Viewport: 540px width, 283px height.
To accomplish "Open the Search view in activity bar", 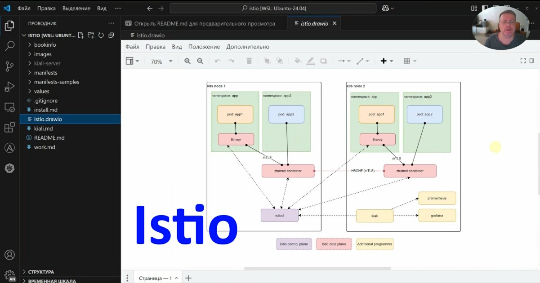I will pyautogui.click(x=9, y=46).
